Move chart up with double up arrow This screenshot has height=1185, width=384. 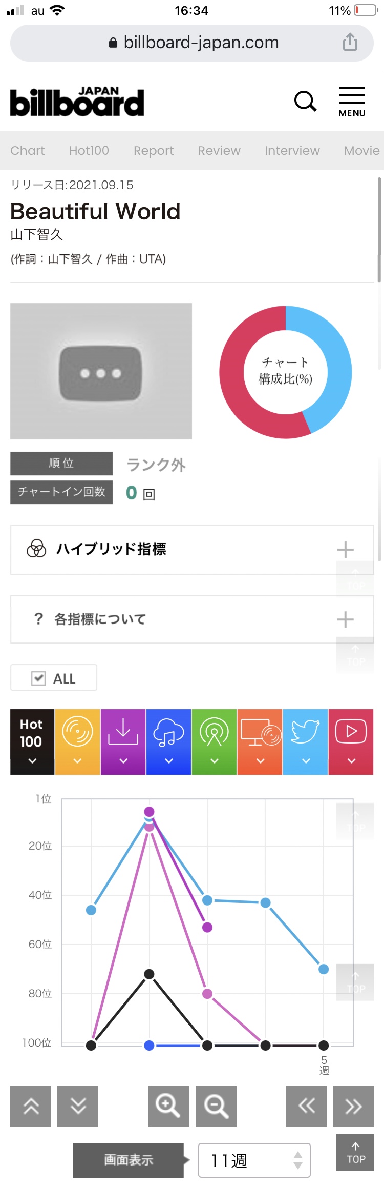click(31, 1106)
